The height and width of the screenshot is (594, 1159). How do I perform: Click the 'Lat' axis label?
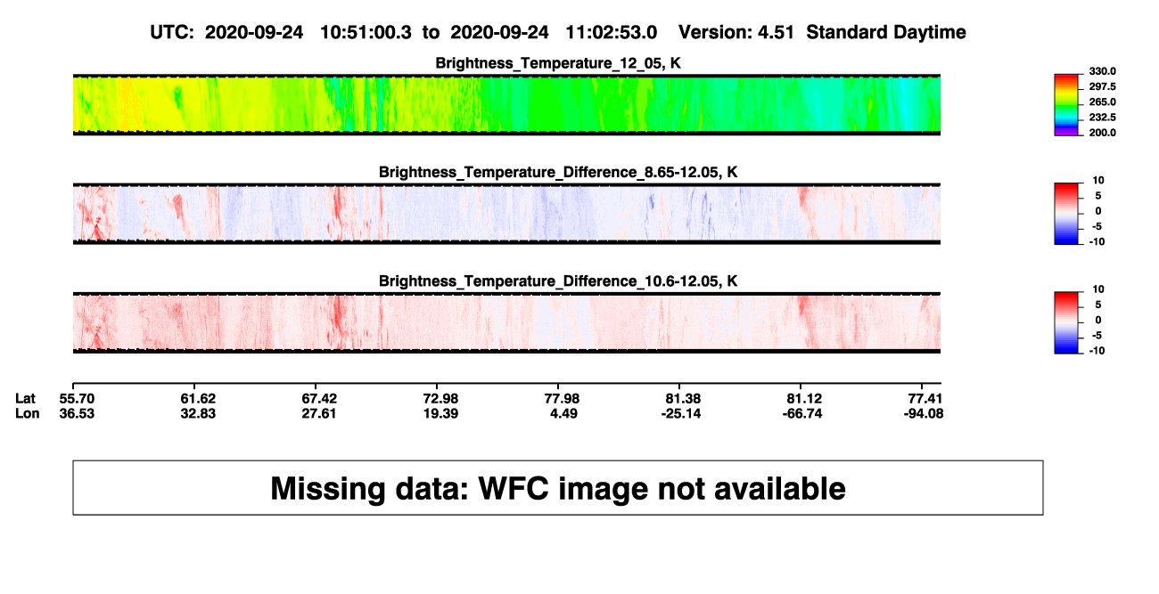point(26,398)
